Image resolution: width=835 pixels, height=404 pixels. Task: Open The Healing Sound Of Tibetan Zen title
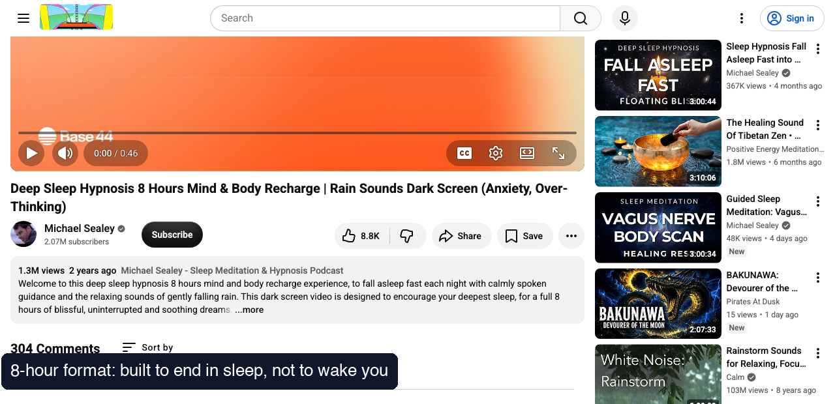765,129
